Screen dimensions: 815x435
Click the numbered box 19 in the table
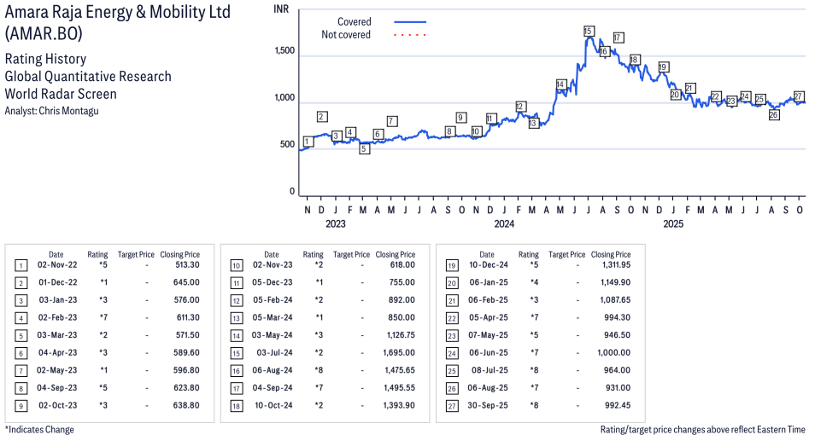(x=450, y=266)
